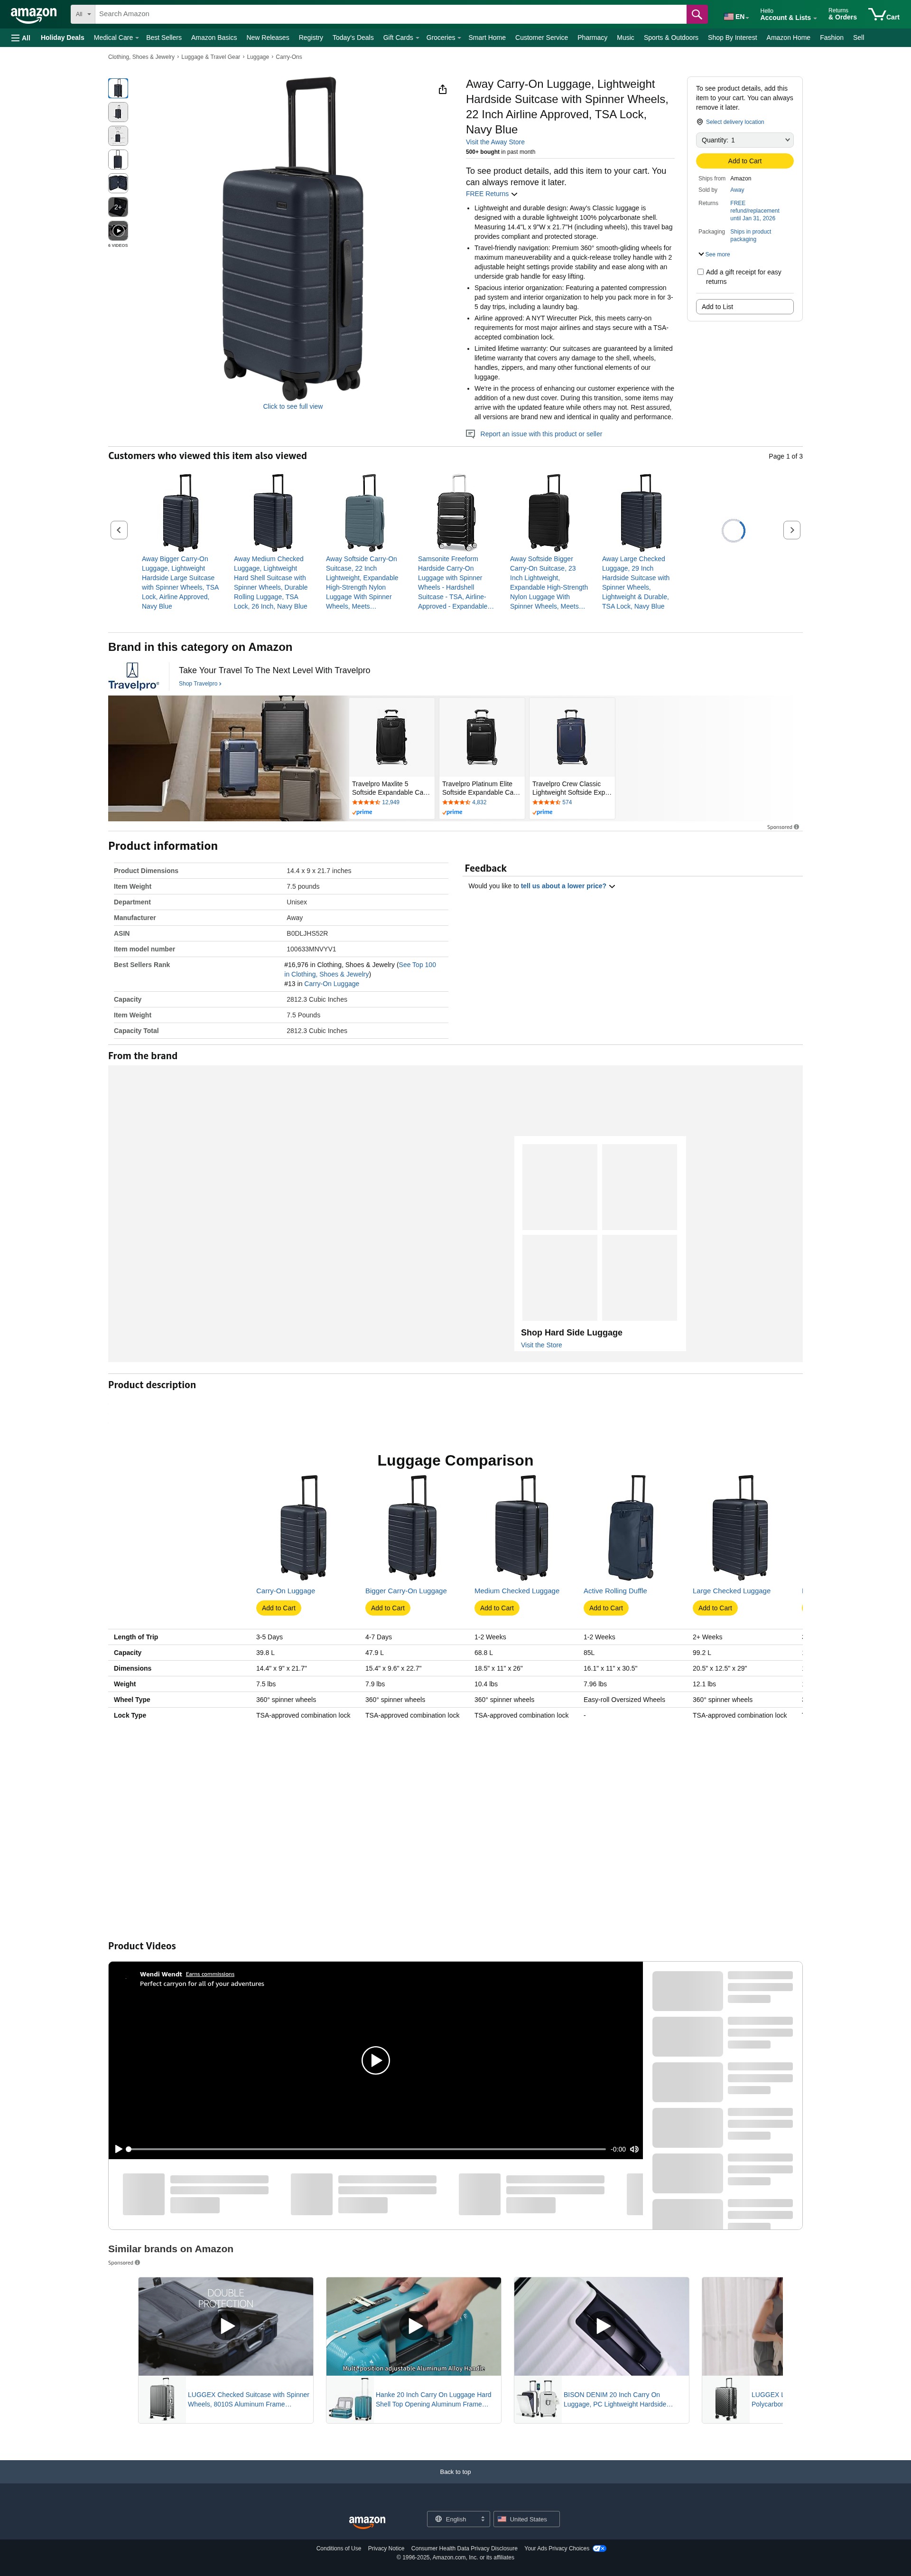Image resolution: width=911 pixels, height=2576 pixels.
Task: Open the Groceries dropdown
Action: (x=444, y=37)
